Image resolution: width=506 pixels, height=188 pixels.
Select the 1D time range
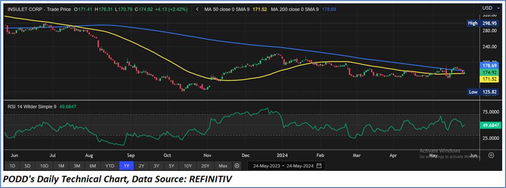pos(12,165)
